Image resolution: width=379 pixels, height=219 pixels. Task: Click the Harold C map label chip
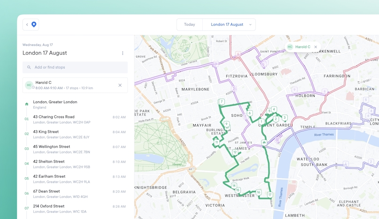tap(302, 47)
